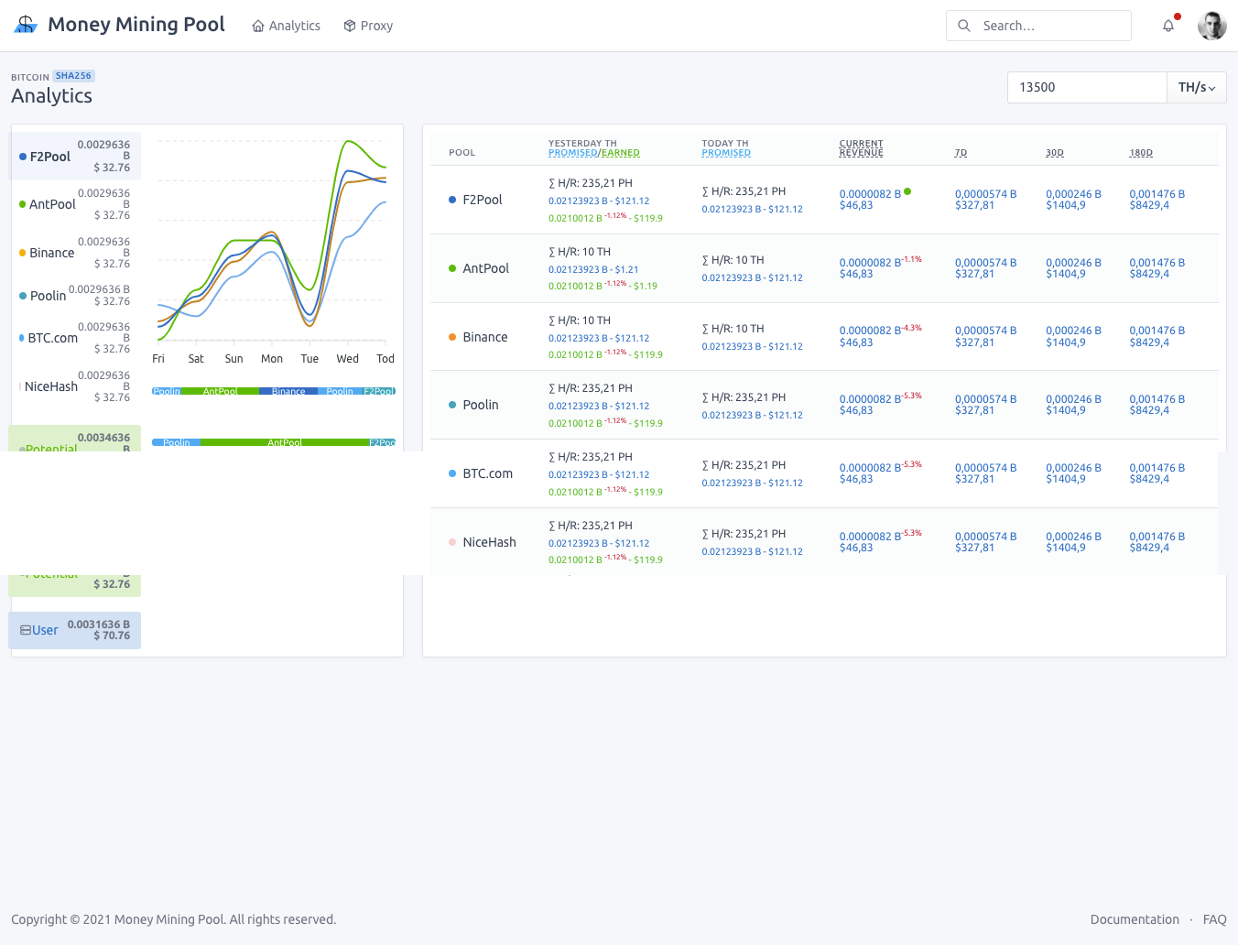Toggle AntPool series in chart legend
The height and width of the screenshot is (945, 1238).
(x=75, y=204)
